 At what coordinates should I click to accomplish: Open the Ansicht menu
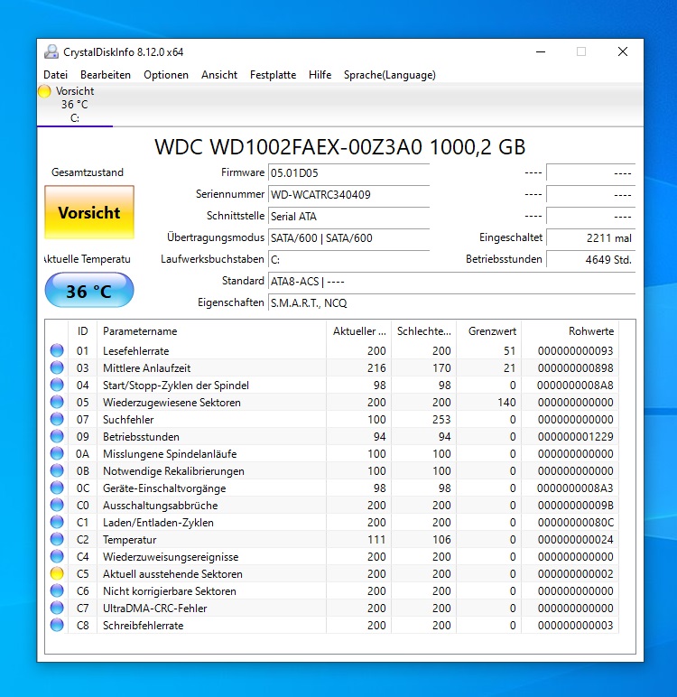tap(219, 75)
